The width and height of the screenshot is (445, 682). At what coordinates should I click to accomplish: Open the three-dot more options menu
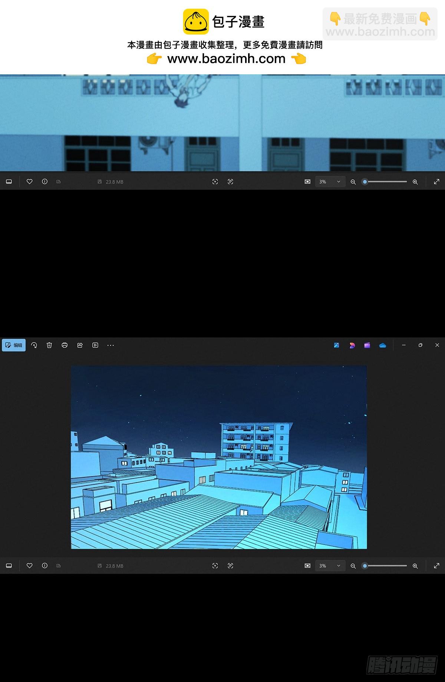point(111,345)
